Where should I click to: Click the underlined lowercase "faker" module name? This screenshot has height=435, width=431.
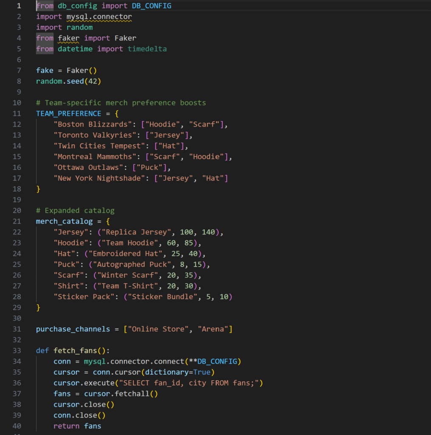coord(68,38)
